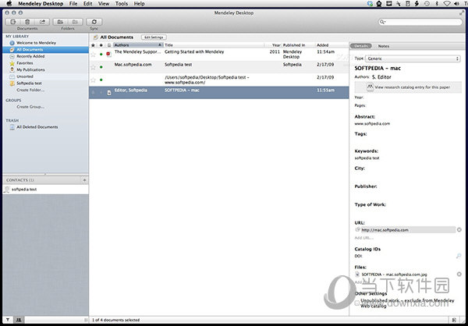Viewport: 468px width, 326px height.
Task: Open URL via icon beside mac.softpedia.com
Action: click(357, 229)
